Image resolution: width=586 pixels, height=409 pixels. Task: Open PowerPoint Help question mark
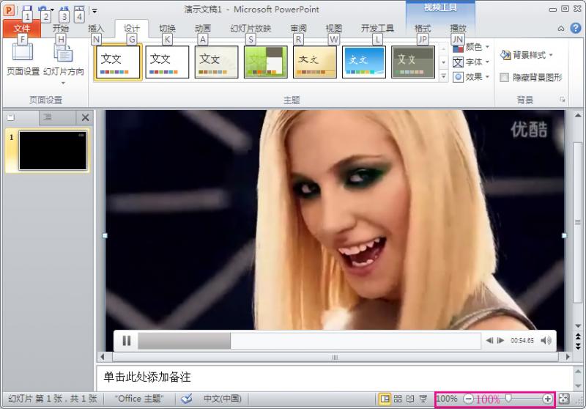pos(576,28)
